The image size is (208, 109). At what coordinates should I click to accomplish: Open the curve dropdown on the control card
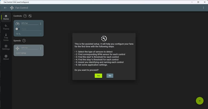click(31, 29)
